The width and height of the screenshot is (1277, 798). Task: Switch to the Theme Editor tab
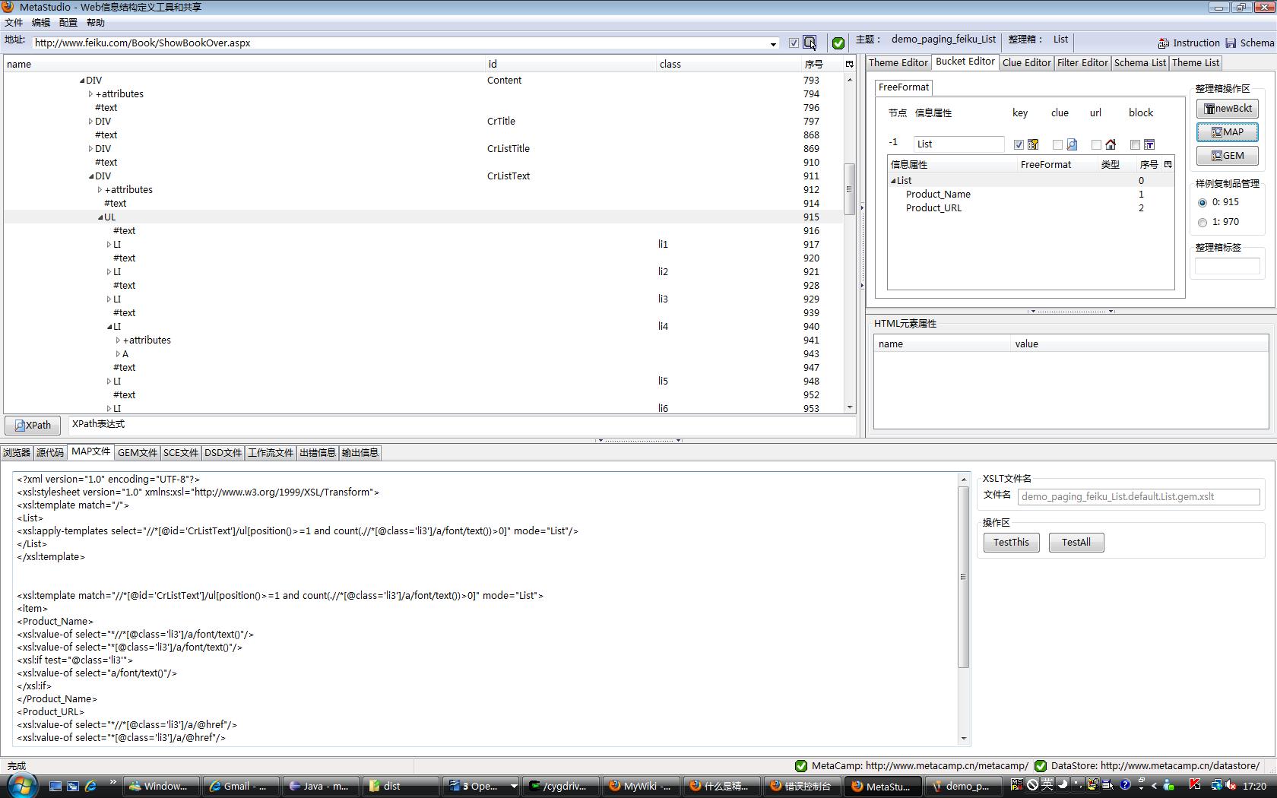(898, 63)
